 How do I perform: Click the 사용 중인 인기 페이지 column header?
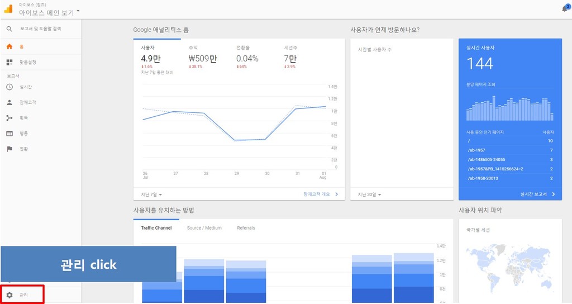coord(485,132)
